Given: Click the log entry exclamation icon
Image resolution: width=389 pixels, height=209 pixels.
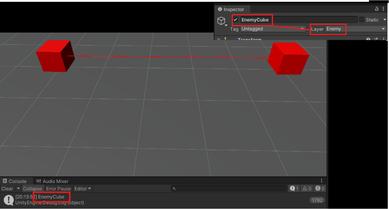Looking at the screenshot, I should pos(8,200).
